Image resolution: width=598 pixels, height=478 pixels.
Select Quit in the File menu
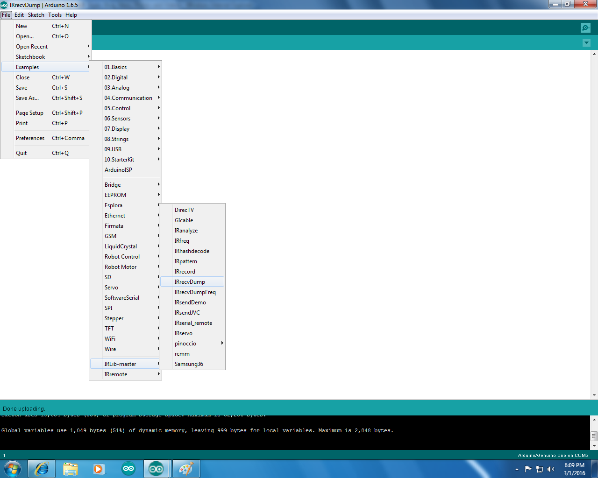tap(46, 153)
